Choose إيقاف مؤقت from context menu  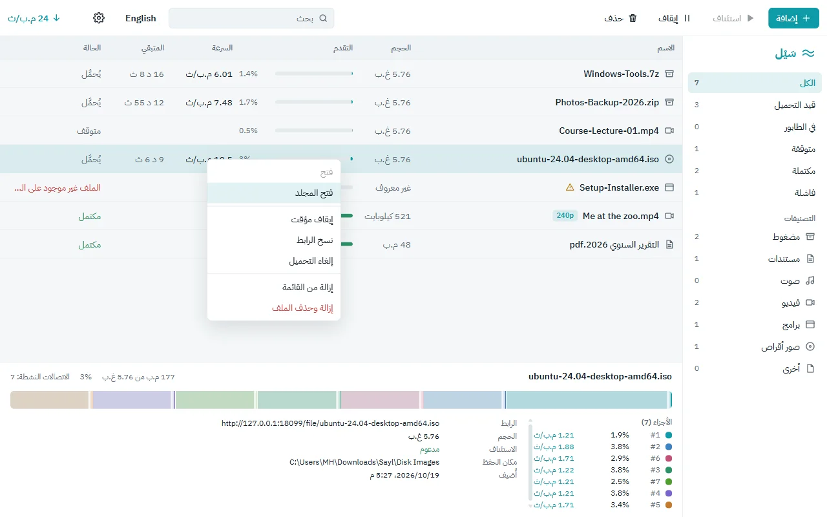pos(274,220)
